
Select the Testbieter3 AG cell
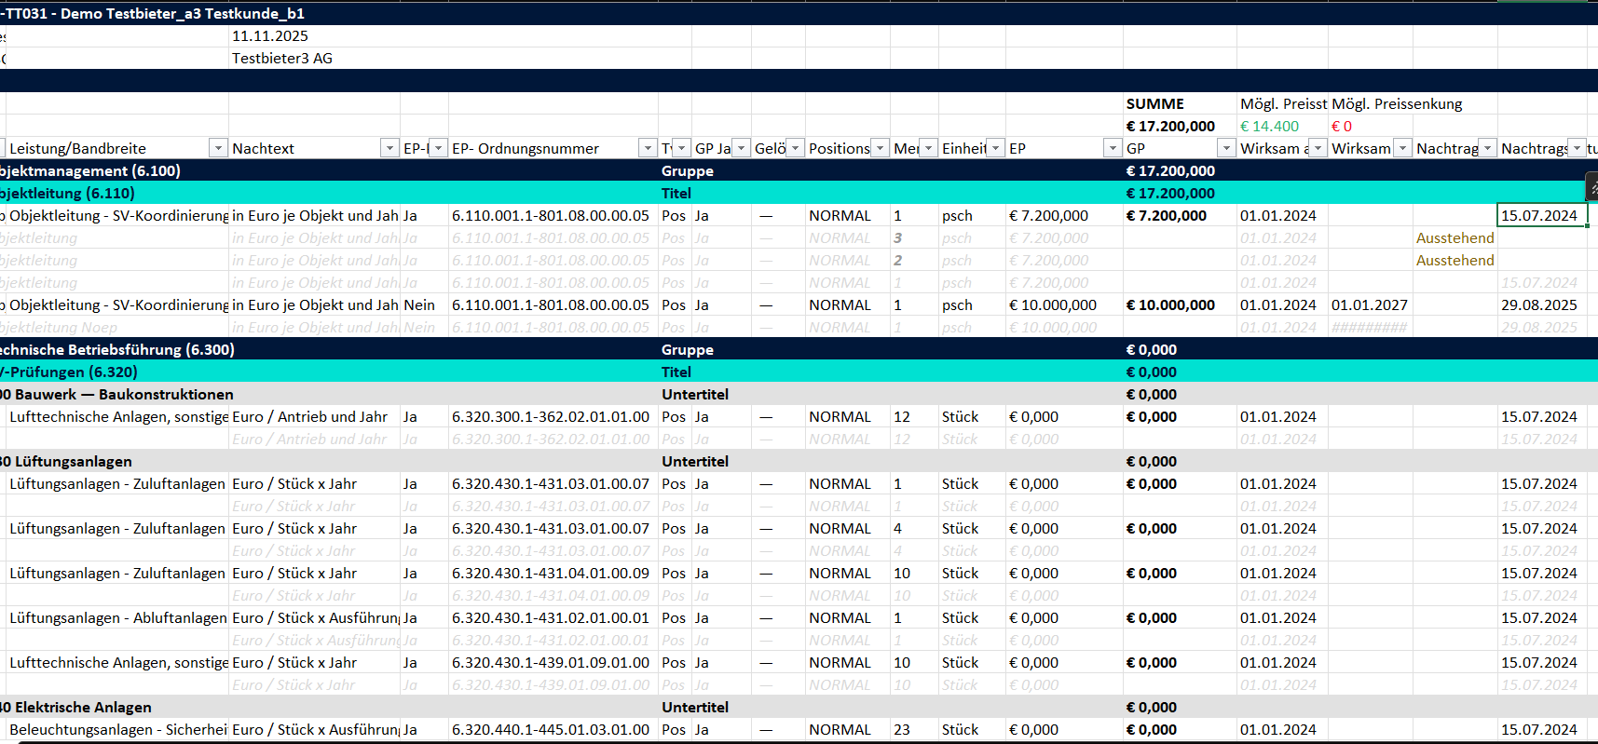click(282, 59)
